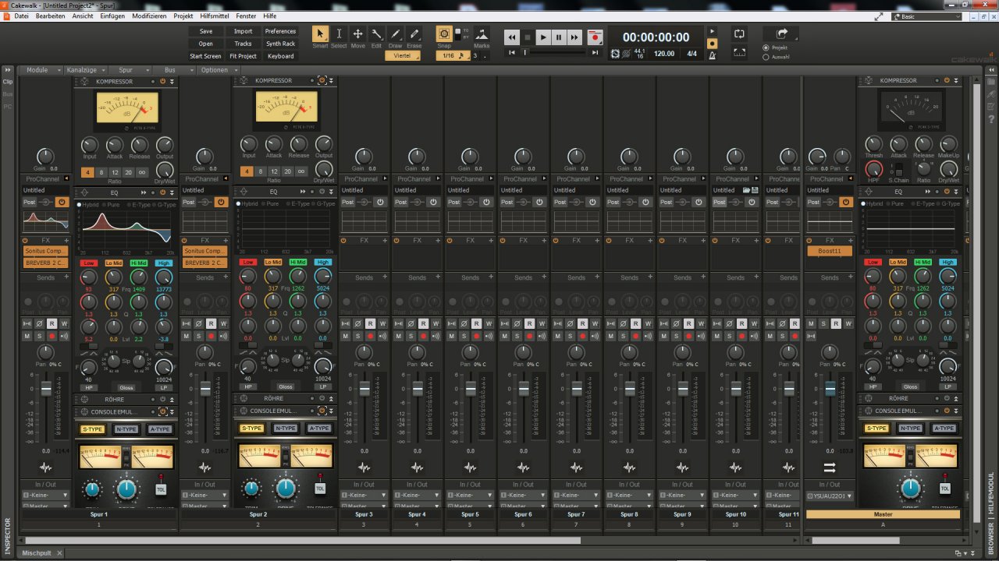Click the Marks icon in toolbar
999x561 pixels.
482,34
